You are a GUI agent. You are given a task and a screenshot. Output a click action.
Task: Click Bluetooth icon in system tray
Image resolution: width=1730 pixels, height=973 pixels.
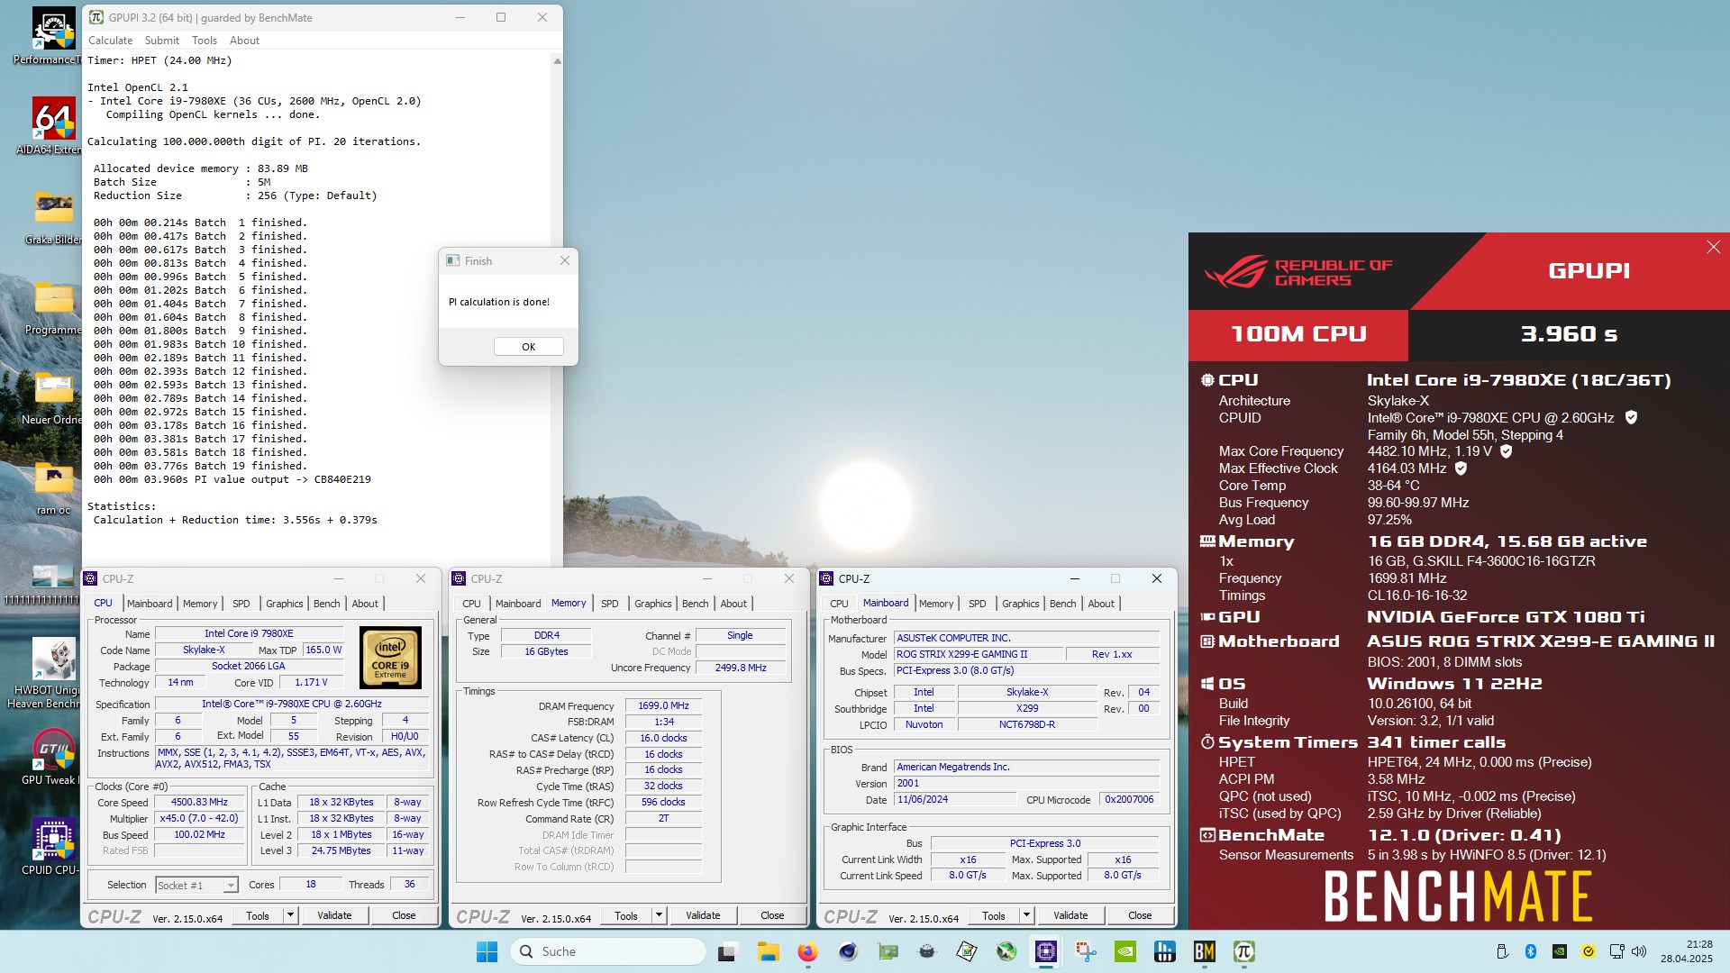[x=1530, y=951]
